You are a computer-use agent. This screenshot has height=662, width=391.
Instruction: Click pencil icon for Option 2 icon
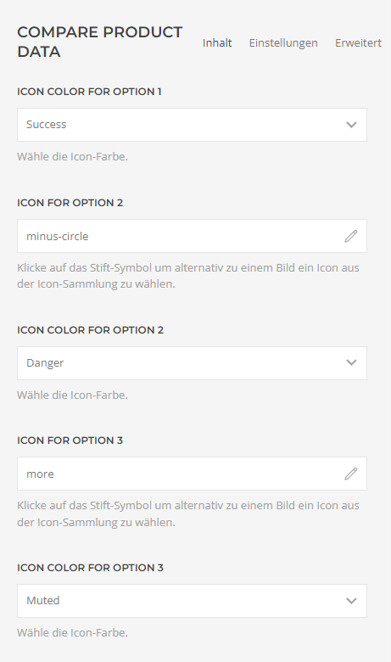pyautogui.click(x=351, y=236)
